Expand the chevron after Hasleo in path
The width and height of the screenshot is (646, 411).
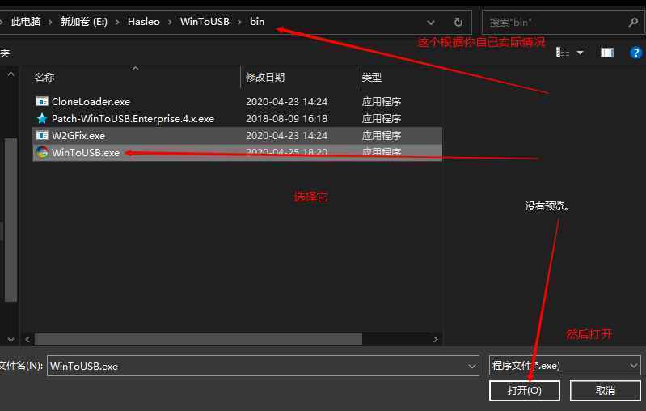tap(170, 22)
